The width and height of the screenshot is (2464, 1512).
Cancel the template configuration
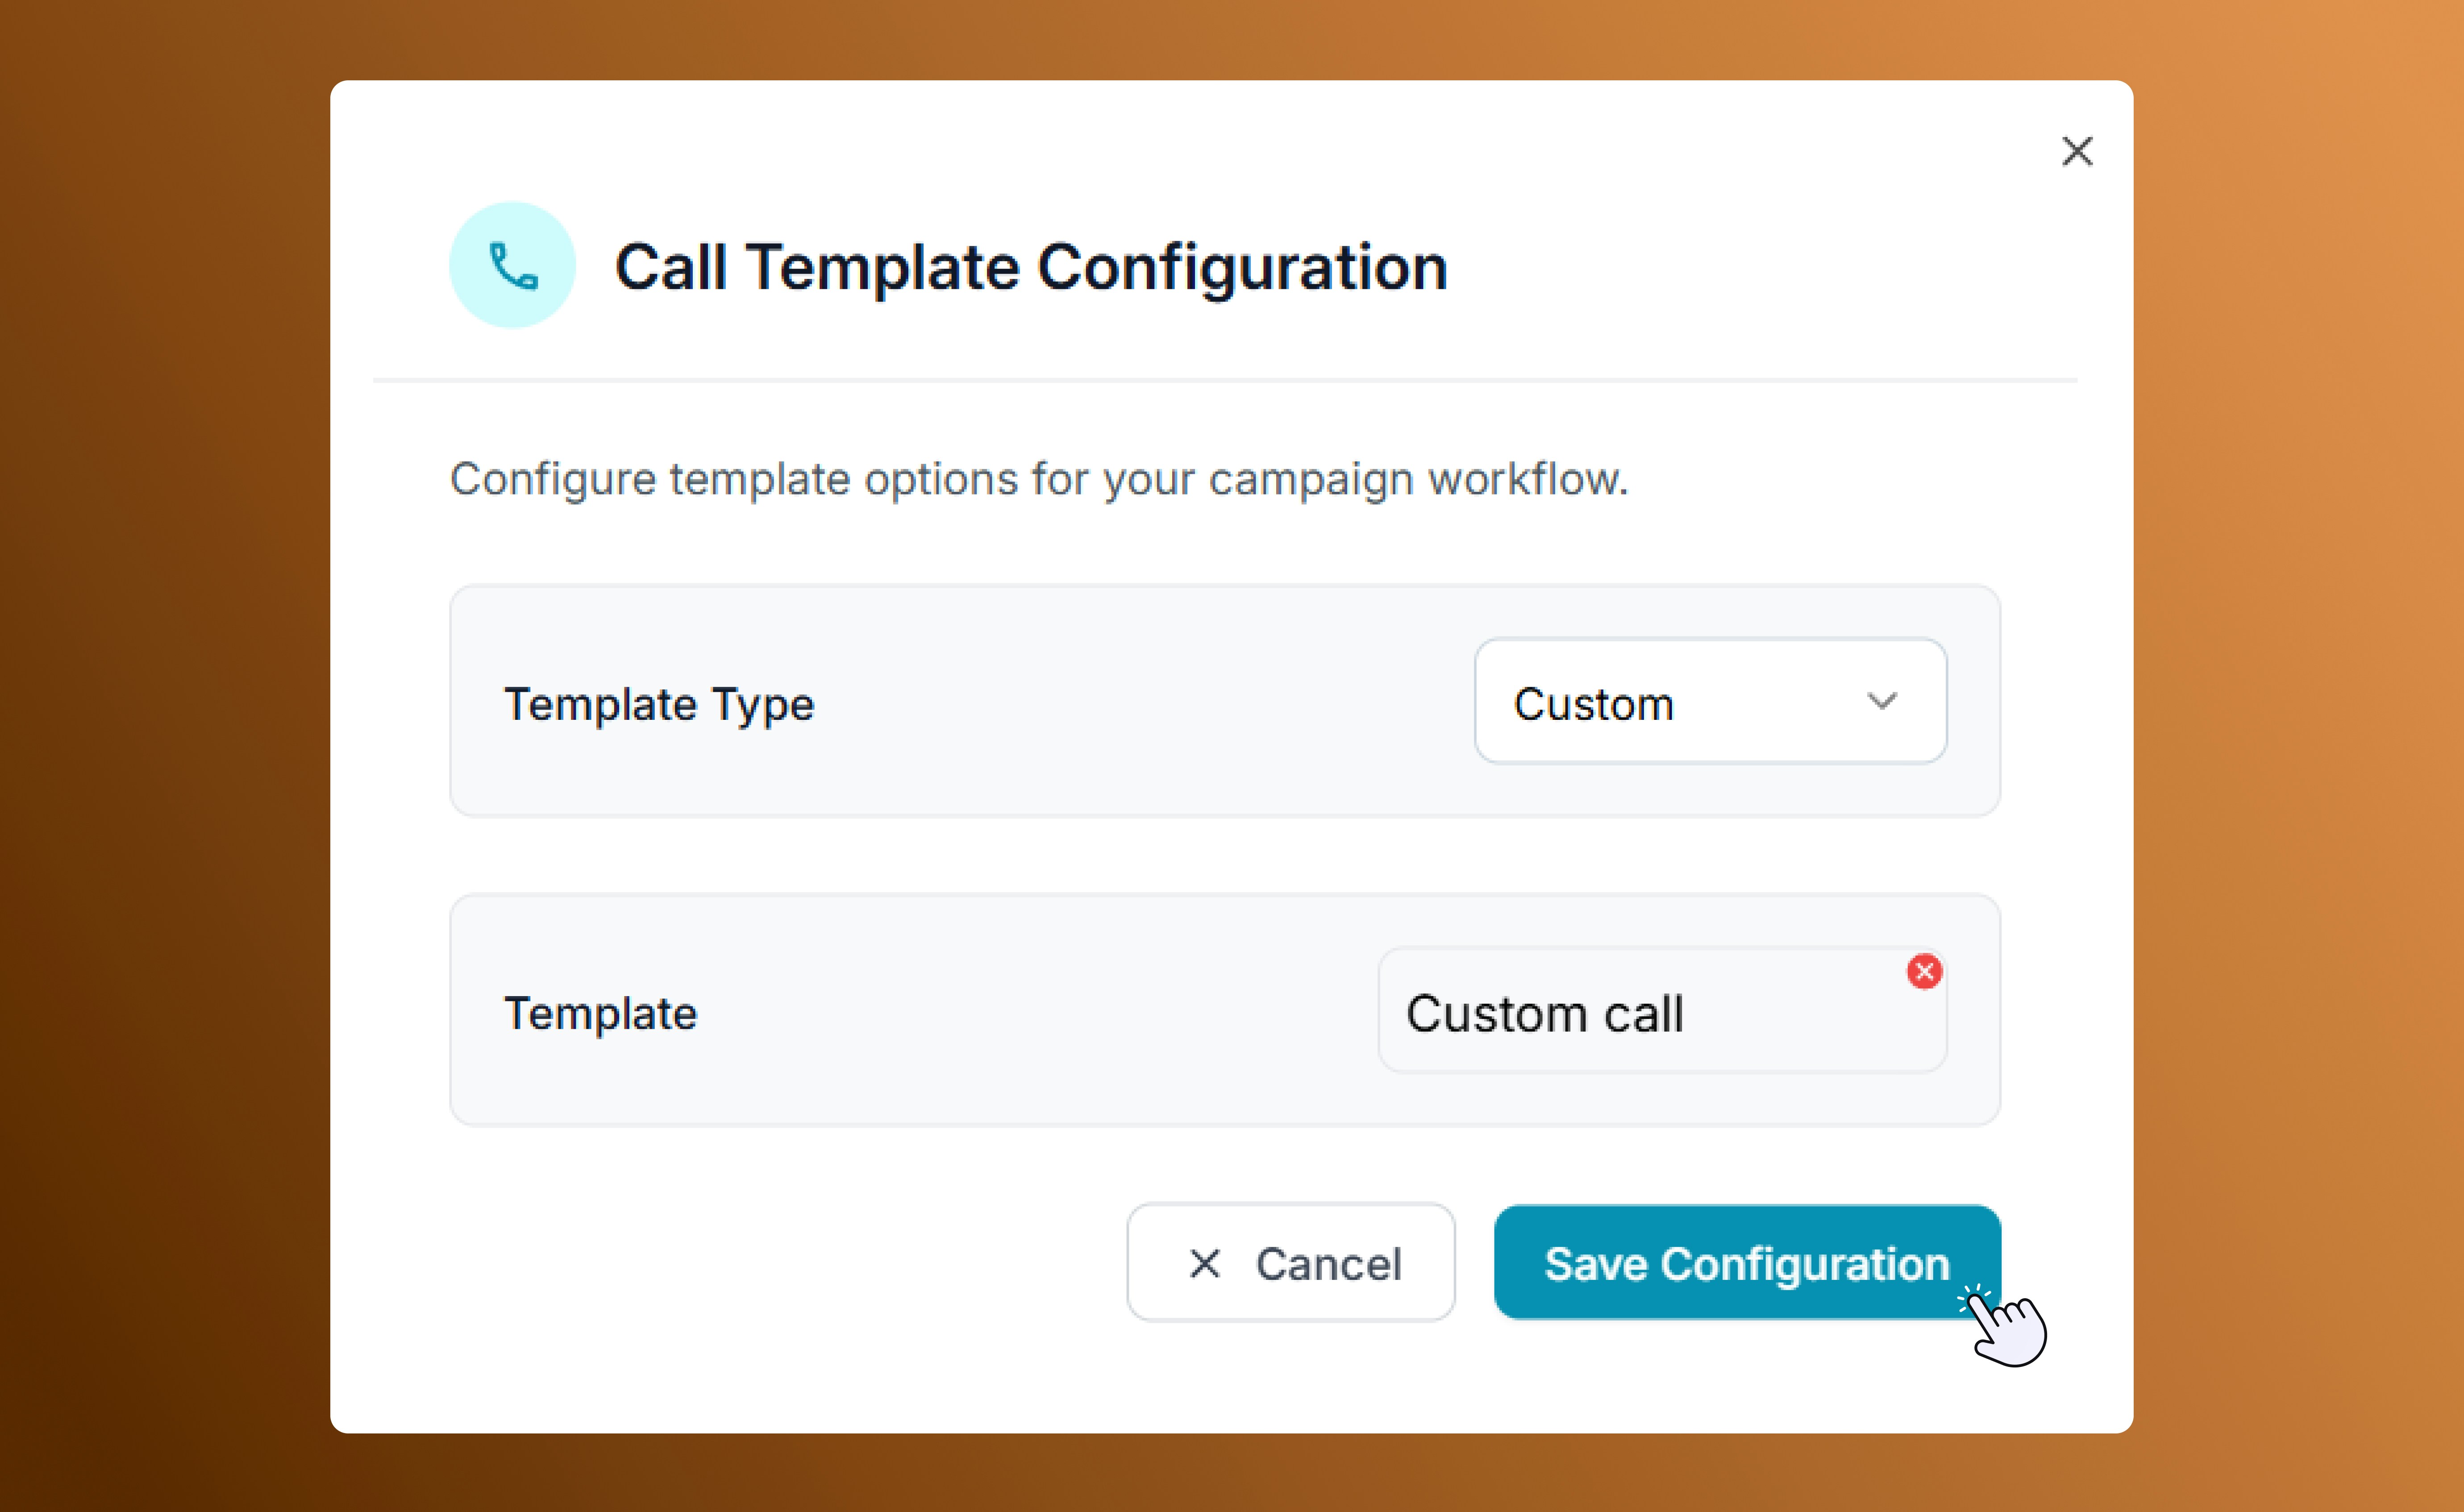click(1290, 1263)
